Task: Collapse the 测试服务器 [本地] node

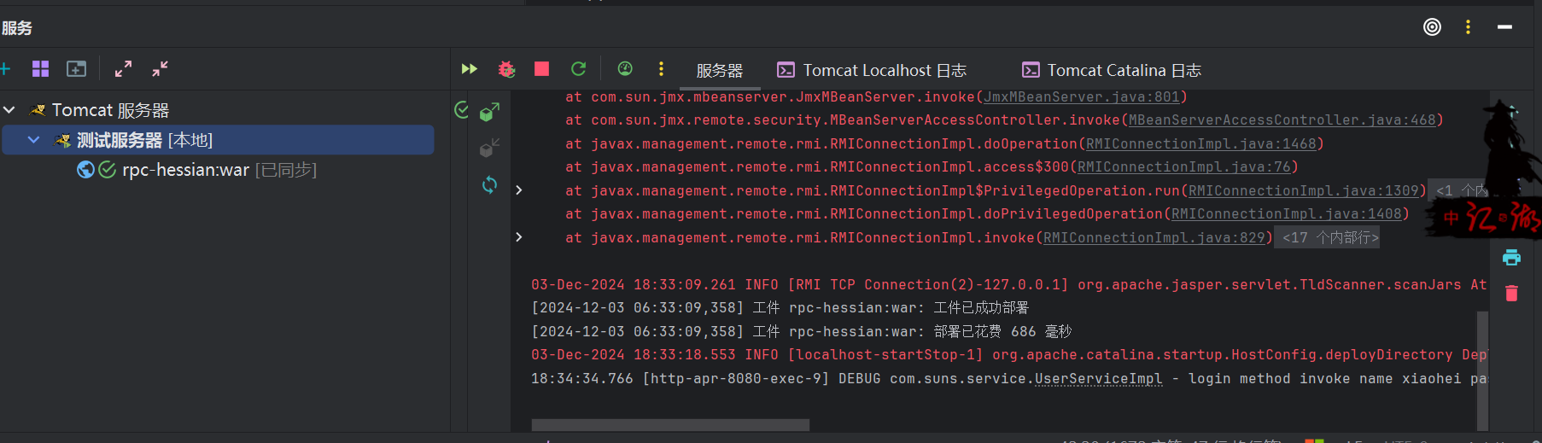Action: coord(34,140)
